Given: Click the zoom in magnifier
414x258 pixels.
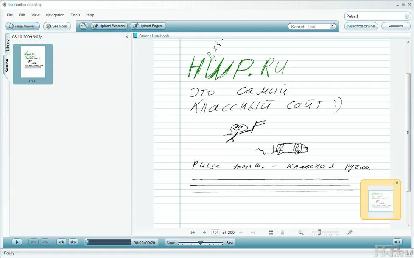Looking at the screenshot, I should point(350,232).
